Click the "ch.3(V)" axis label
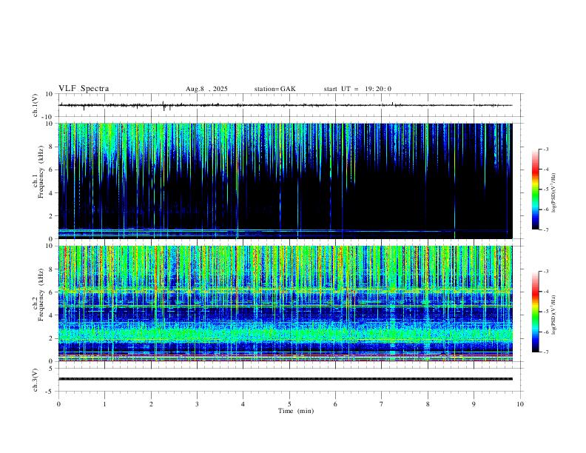Image resolution: width=586 pixels, height=453 pixels. (x=36, y=380)
